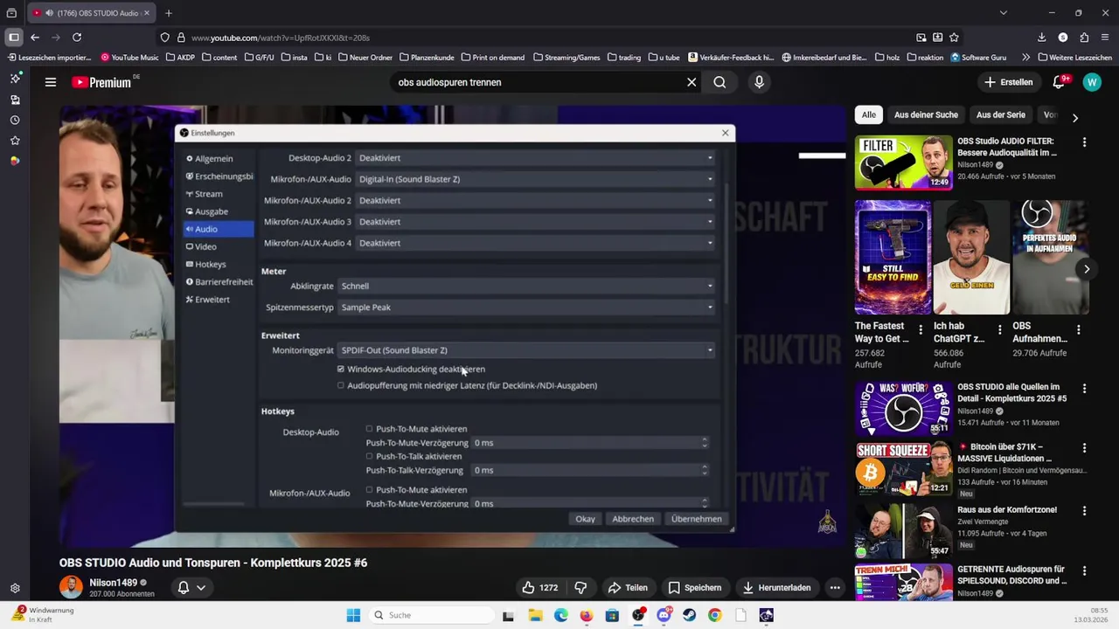Check Desktop-Audio Push-To-Mute aktivieren
The image size is (1119, 629).
point(369,429)
